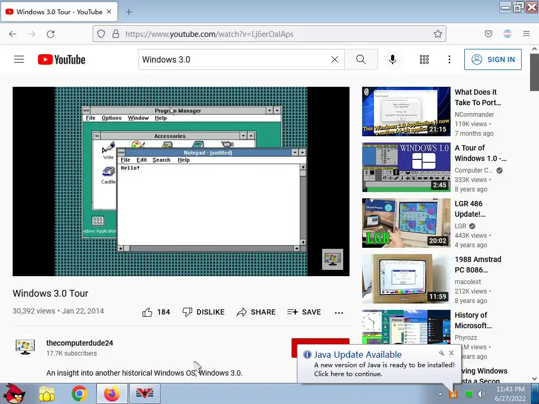The image size is (539, 404).
Task: Launch Chrome from the taskbar
Action: click(x=79, y=393)
